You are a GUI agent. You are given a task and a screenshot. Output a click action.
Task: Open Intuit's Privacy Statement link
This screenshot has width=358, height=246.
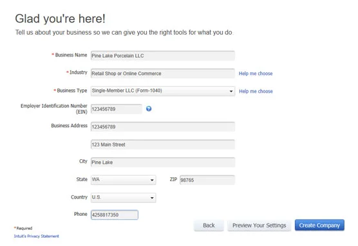coord(36,236)
